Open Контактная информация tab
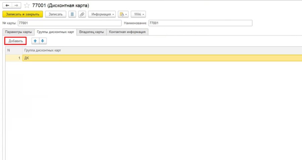This screenshot has width=302, height=160. click(127, 32)
